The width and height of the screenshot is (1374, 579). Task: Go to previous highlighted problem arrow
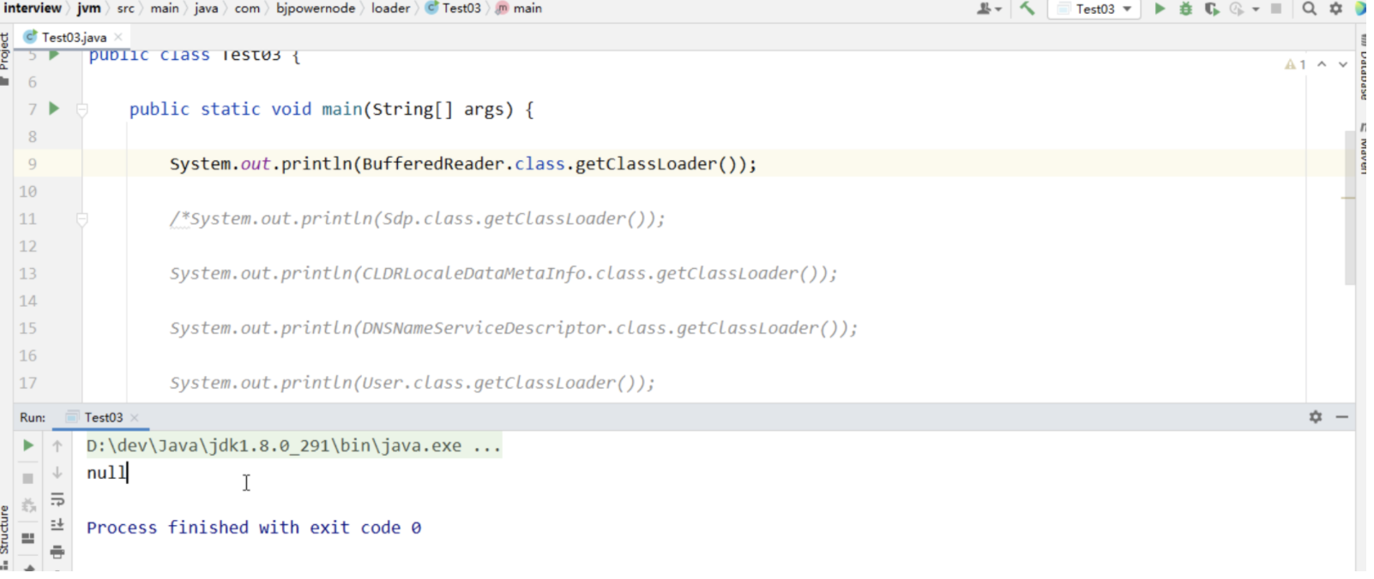1322,65
